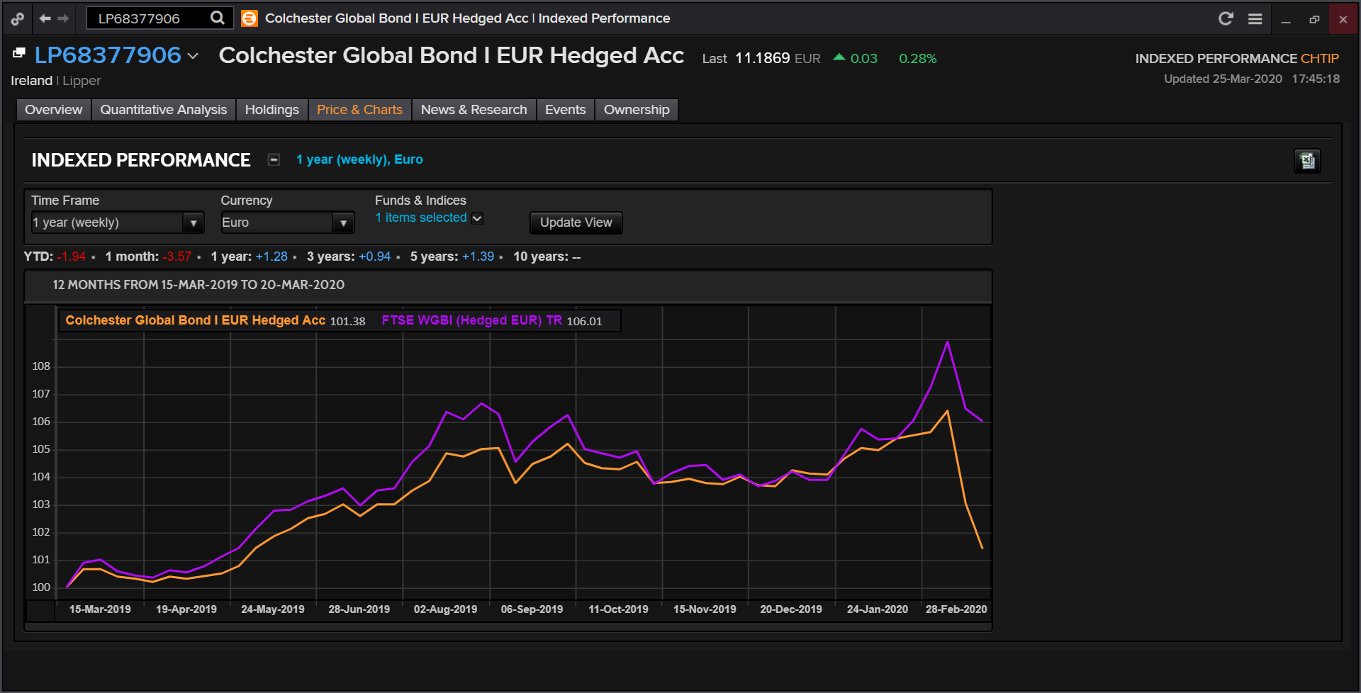Open the Overview tab
This screenshot has height=693, width=1361.
tap(53, 110)
